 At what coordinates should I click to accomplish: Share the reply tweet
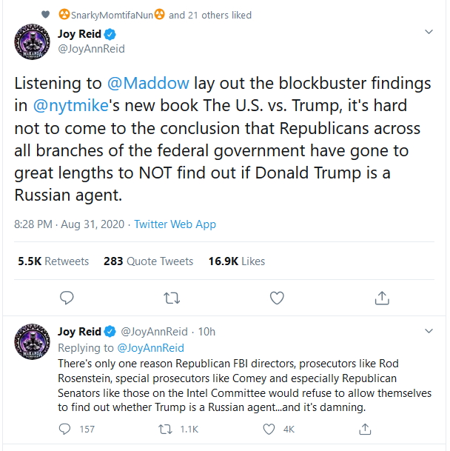click(x=366, y=429)
